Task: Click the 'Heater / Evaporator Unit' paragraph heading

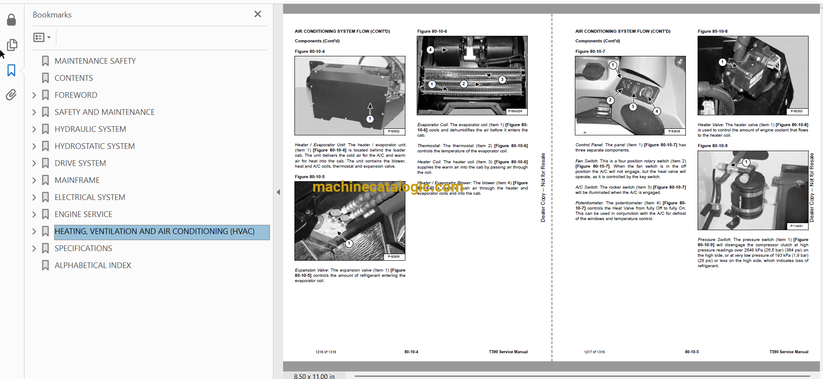Action: coord(320,145)
